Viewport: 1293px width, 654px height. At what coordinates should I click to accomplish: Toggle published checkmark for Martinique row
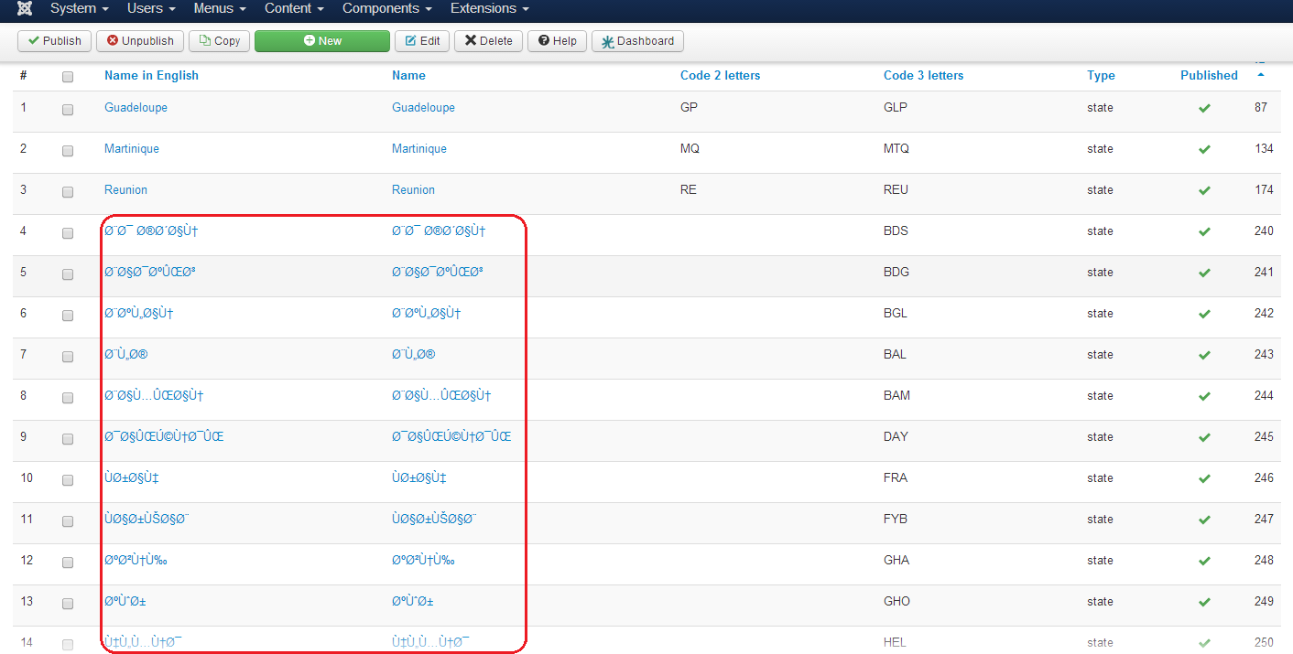(1204, 149)
